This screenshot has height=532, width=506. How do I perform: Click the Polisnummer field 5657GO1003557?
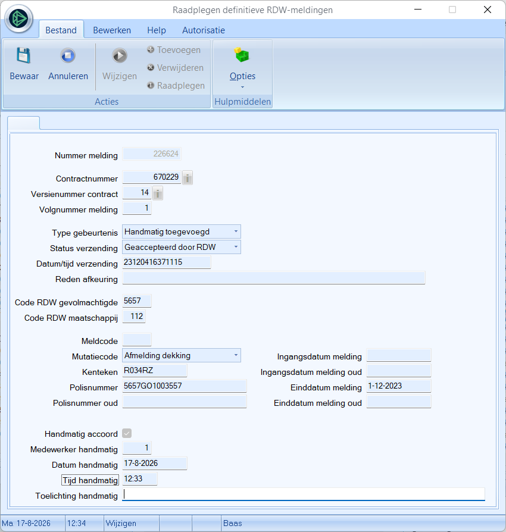[x=185, y=386]
